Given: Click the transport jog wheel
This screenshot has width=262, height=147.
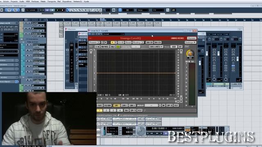Looking at the screenshot, I should (x=141, y=131).
